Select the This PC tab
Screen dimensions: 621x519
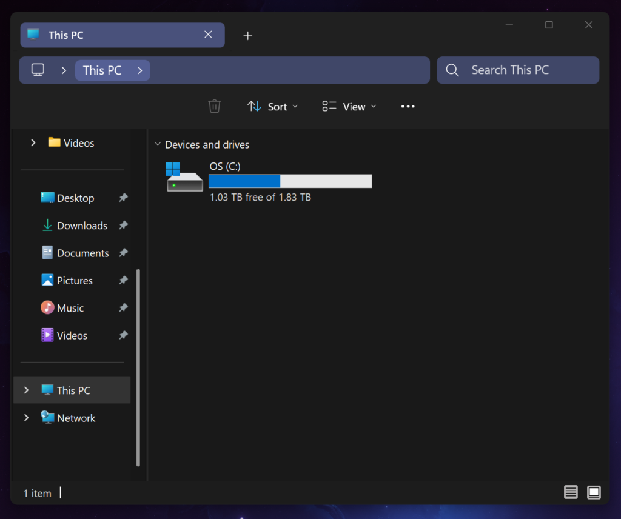point(123,35)
